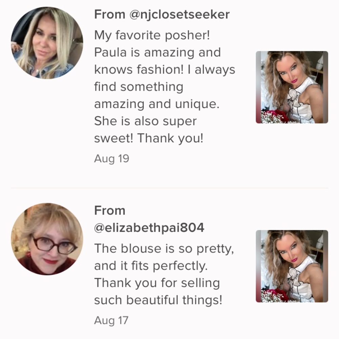Click the "From" label above @elizabethpai804
This screenshot has width=339, height=339.
[x=110, y=211]
